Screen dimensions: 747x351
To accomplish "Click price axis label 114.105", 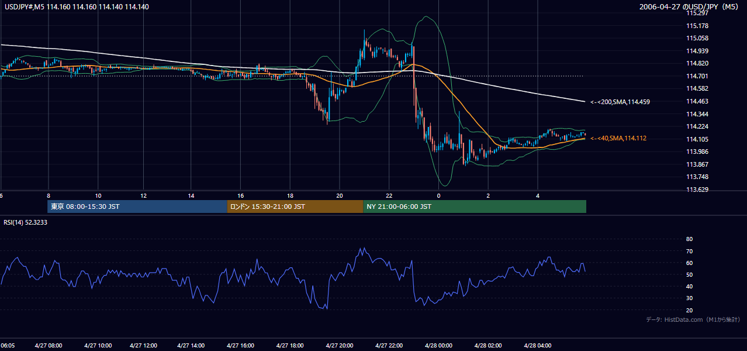I will point(697,139).
